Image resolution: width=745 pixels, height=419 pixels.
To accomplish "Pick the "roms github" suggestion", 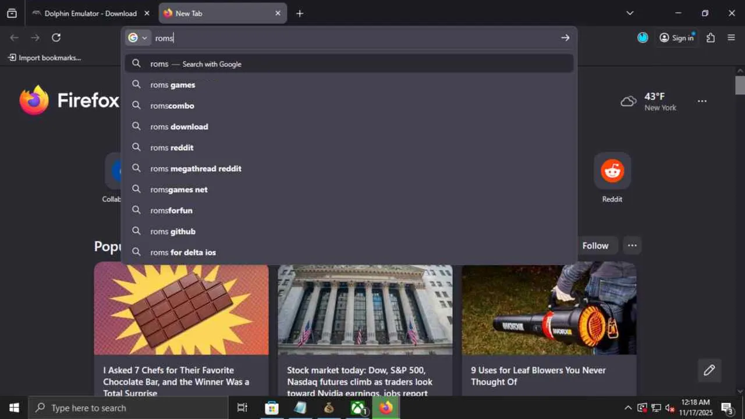I will (349, 232).
